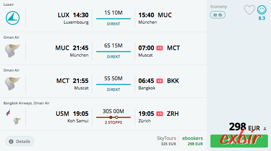Screen dimensions: 271x151
Task: Add flight to favorites with heart icon
Action: (x=250, y=10)
